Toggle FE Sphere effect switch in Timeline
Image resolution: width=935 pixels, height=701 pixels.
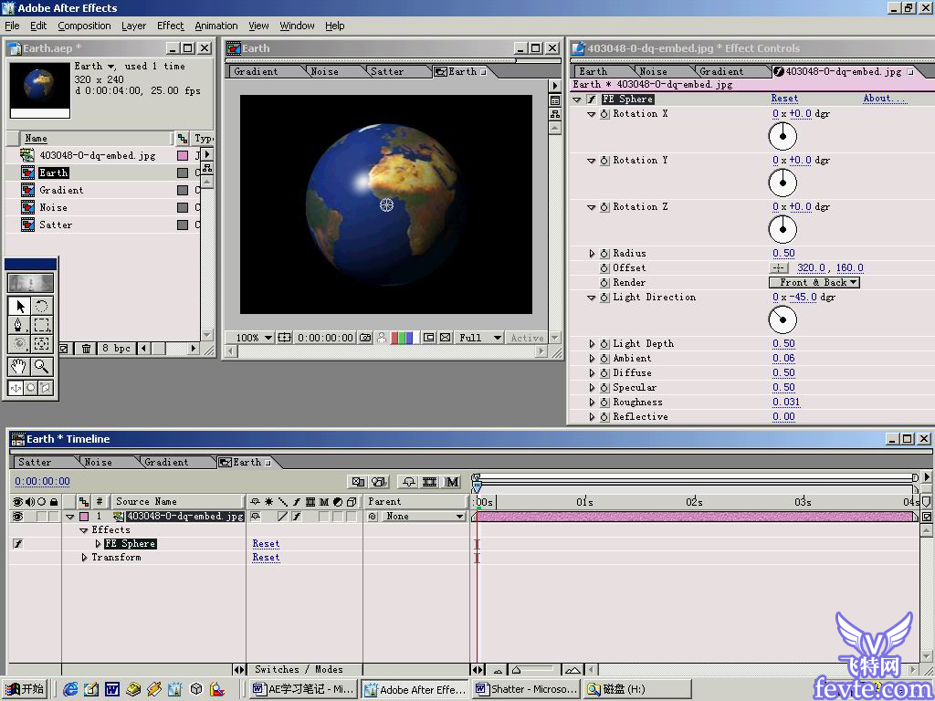17,544
